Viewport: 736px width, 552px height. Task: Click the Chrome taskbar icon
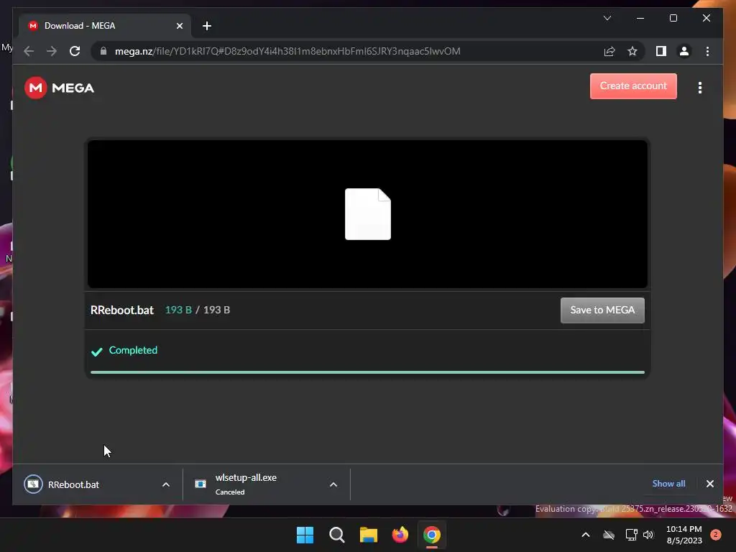tap(432, 535)
